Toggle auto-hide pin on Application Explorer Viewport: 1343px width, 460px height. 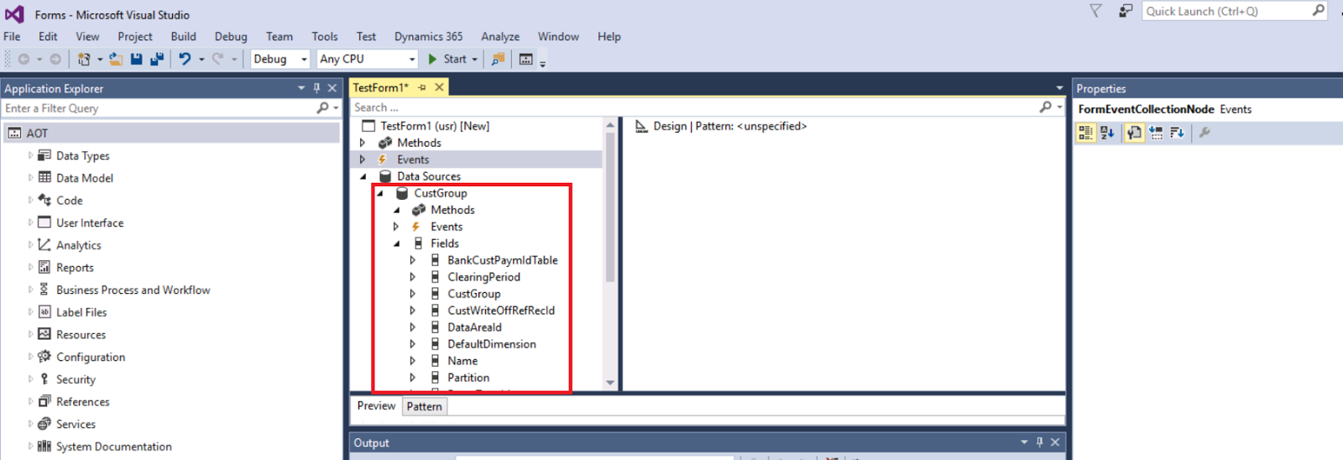click(316, 88)
